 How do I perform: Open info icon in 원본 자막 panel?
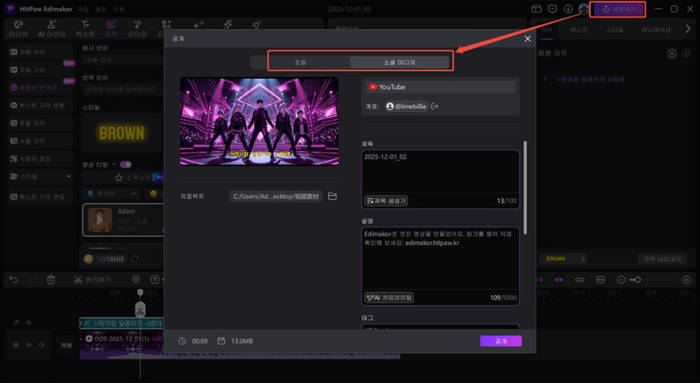pos(686,53)
